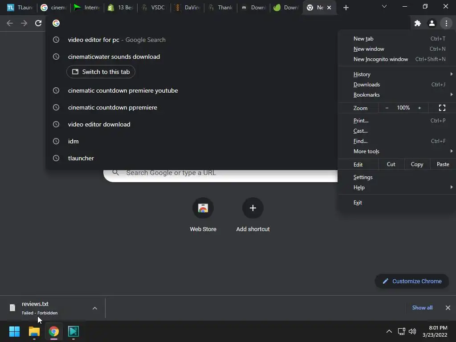Click Cut in the Edit row
Viewport: 456px width, 342px height.
coord(391,164)
